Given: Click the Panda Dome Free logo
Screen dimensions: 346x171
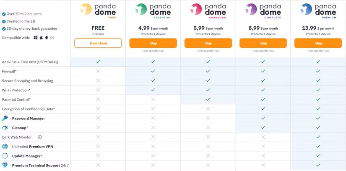Looking at the screenshot, I should (98, 10).
